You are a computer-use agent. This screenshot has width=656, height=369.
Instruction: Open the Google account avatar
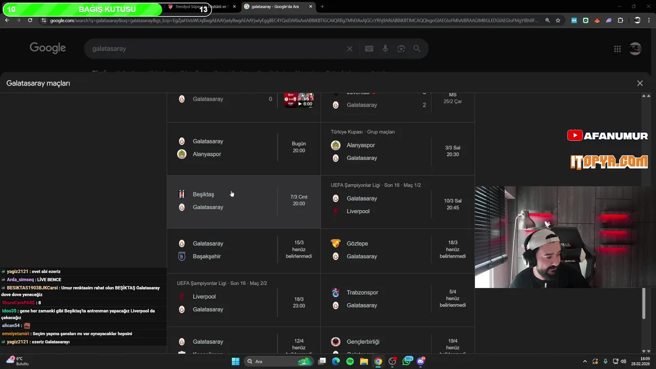tap(635, 49)
